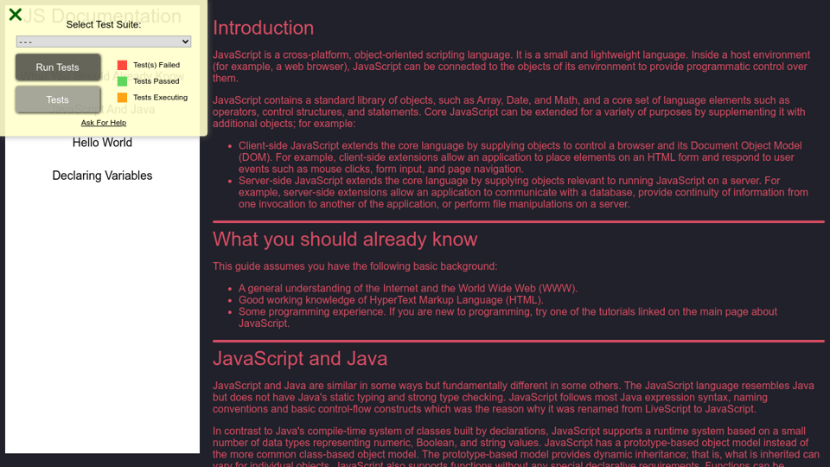The width and height of the screenshot is (830, 467).
Task: Click the green Tests Passed swatch
Action: pyautogui.click(x=122, y=81)
